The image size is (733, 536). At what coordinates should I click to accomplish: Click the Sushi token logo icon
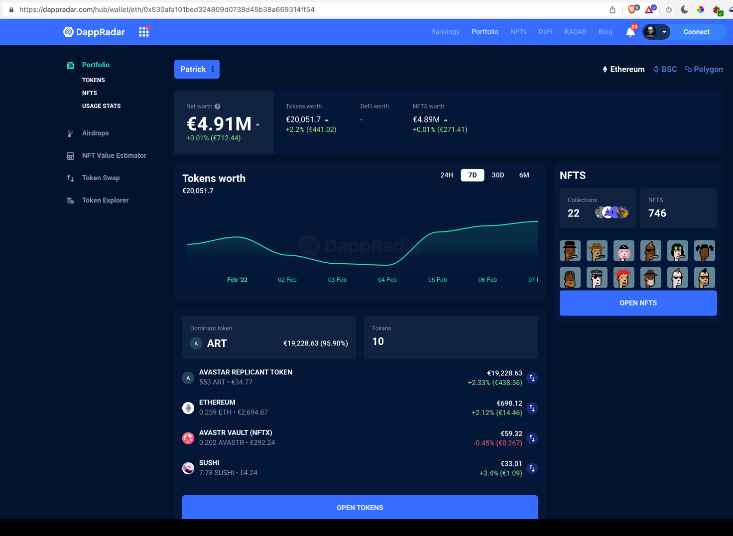pyautogui.click(x=188, y=468)
